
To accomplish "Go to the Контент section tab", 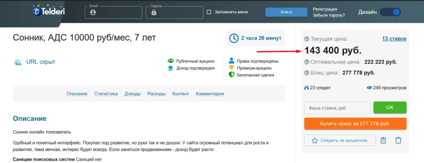I will tap(181, 94).
